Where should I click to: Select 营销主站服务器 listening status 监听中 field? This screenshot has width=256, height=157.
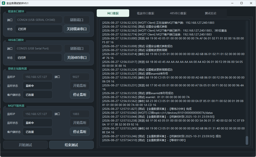click(x=37, y=86)
